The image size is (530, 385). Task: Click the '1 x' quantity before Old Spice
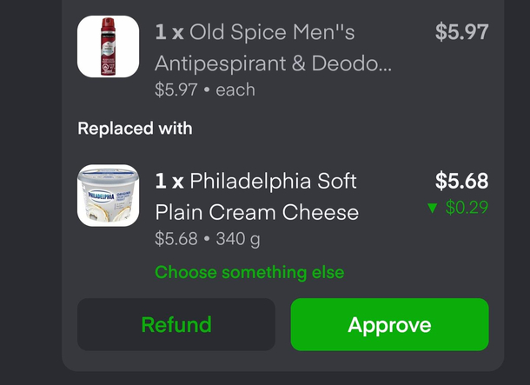tap(169, 32)
